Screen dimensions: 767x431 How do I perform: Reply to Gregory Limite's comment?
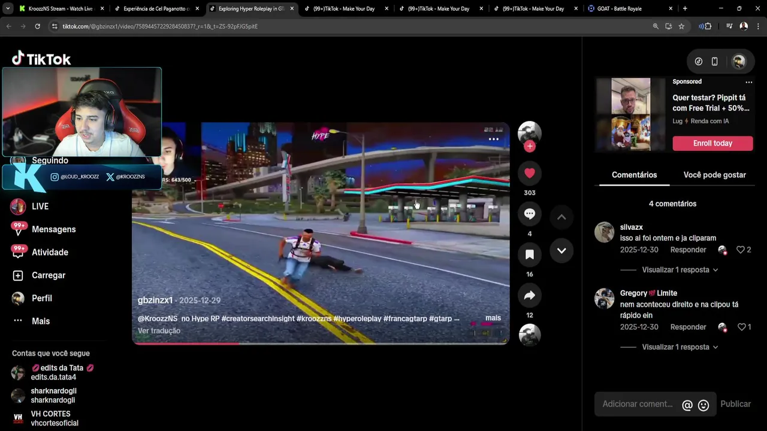pyautogui.click(x=688, y=327)
